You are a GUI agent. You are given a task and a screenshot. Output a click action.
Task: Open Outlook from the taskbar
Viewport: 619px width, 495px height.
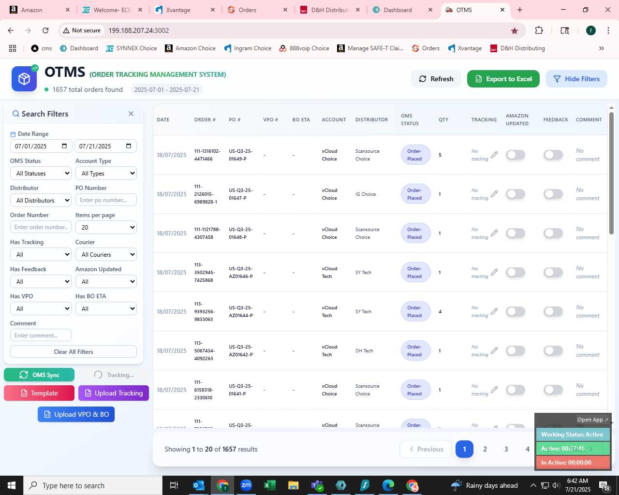199,485
